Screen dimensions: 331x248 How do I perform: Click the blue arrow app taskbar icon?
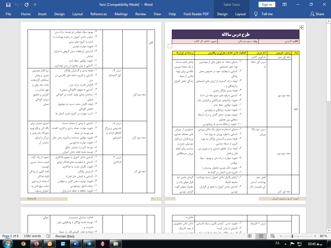pyautogui.click(x=63, y=244)
